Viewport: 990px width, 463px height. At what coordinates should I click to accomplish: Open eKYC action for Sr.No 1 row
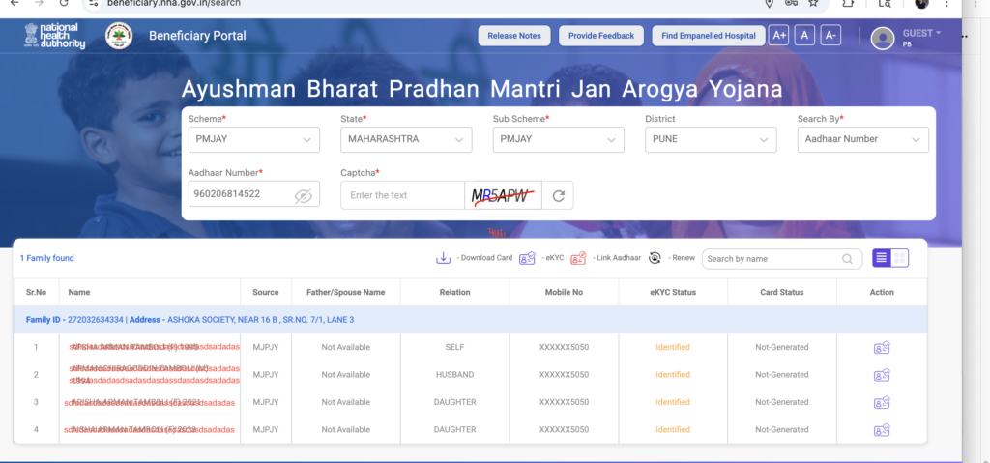click(882, 347)
